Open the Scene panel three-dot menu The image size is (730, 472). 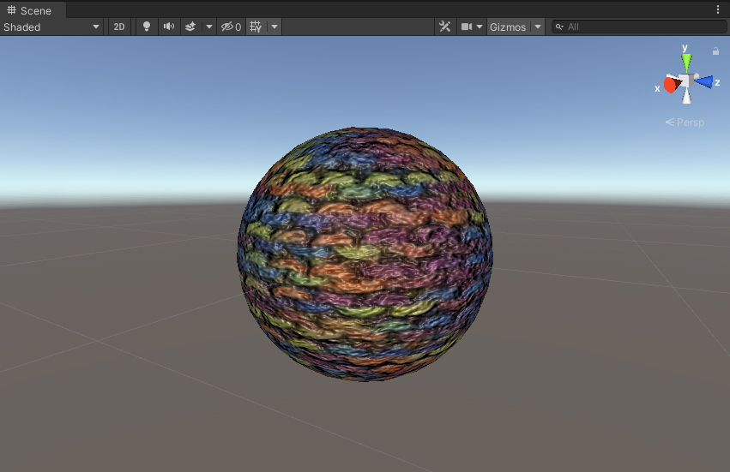718,9
